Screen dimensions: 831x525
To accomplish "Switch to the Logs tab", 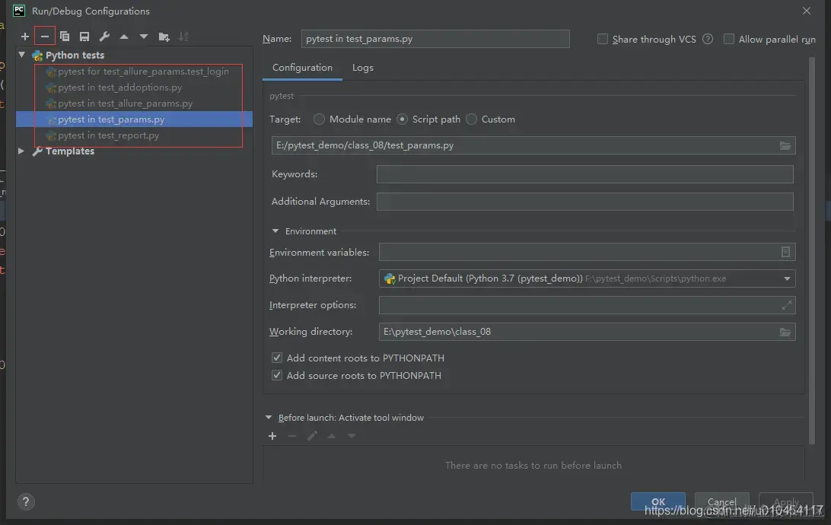I will coord(362,68).
